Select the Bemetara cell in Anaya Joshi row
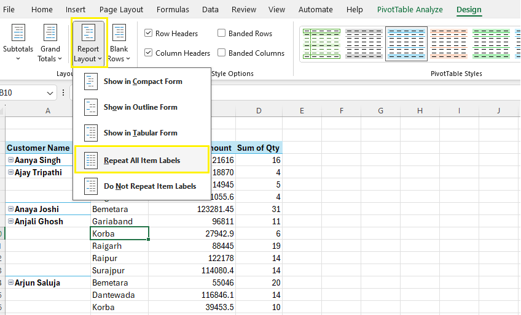Viewport: 521px width, 315px height. click(x=119, y=209)
